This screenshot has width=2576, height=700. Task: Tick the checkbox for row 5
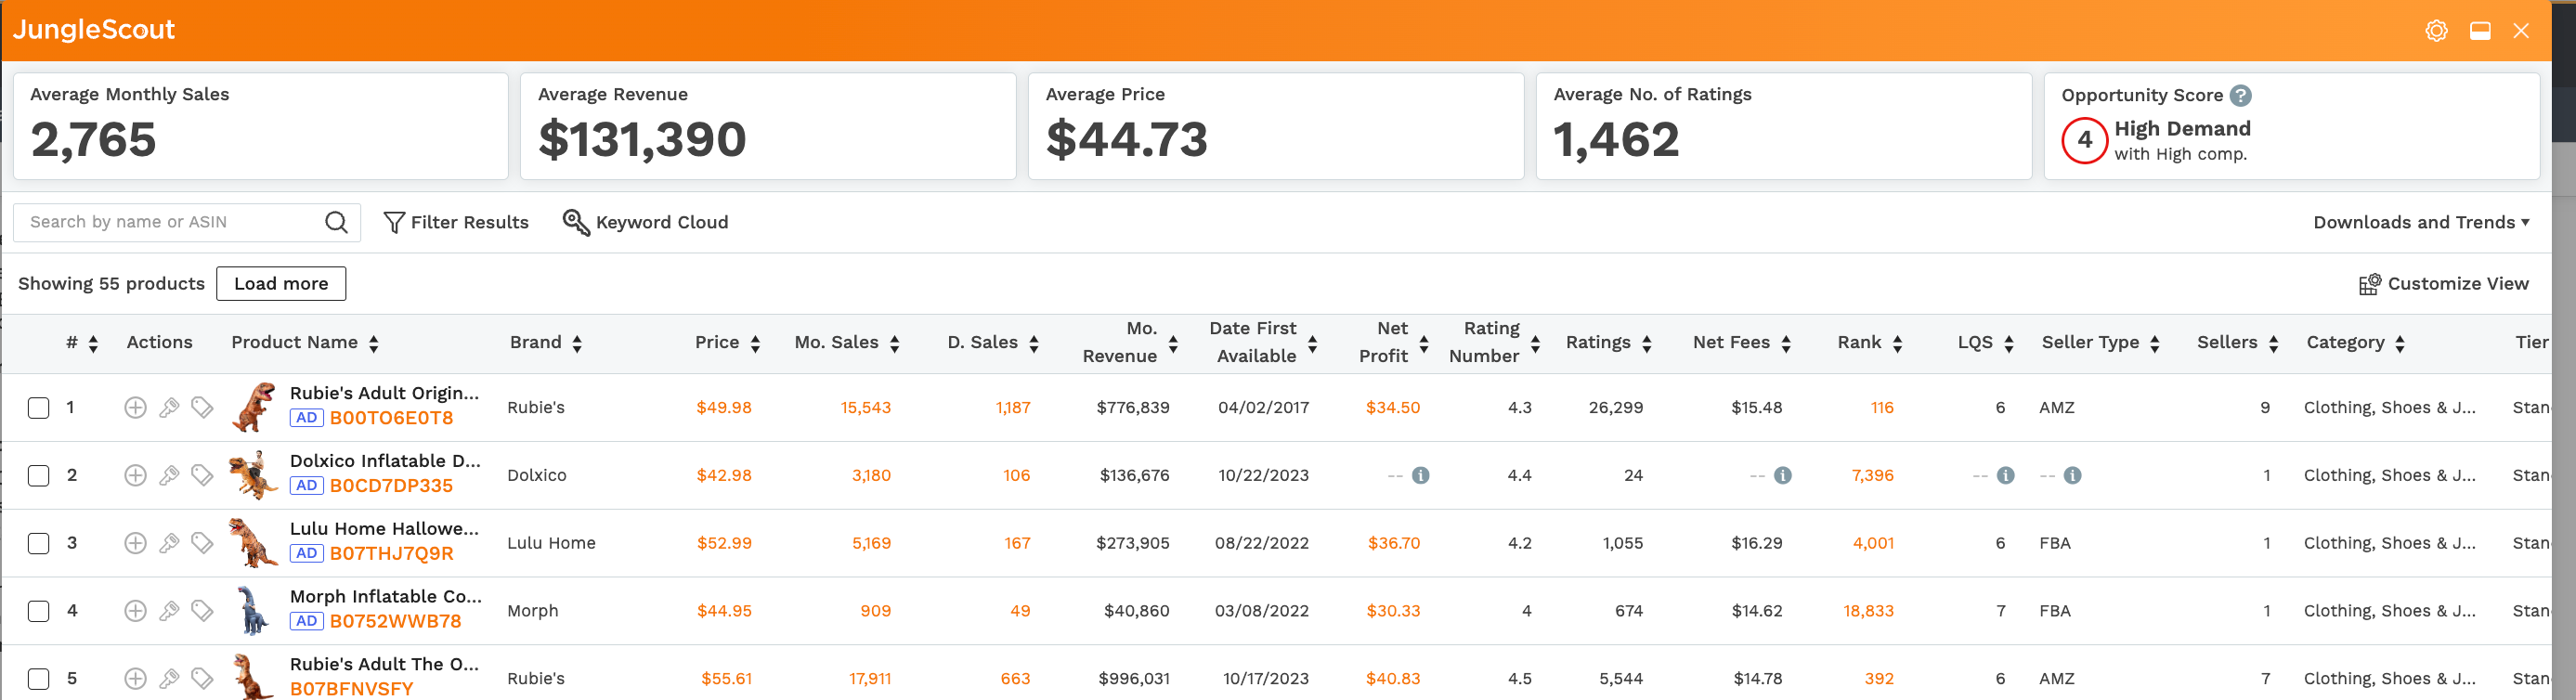coord(38,679)
